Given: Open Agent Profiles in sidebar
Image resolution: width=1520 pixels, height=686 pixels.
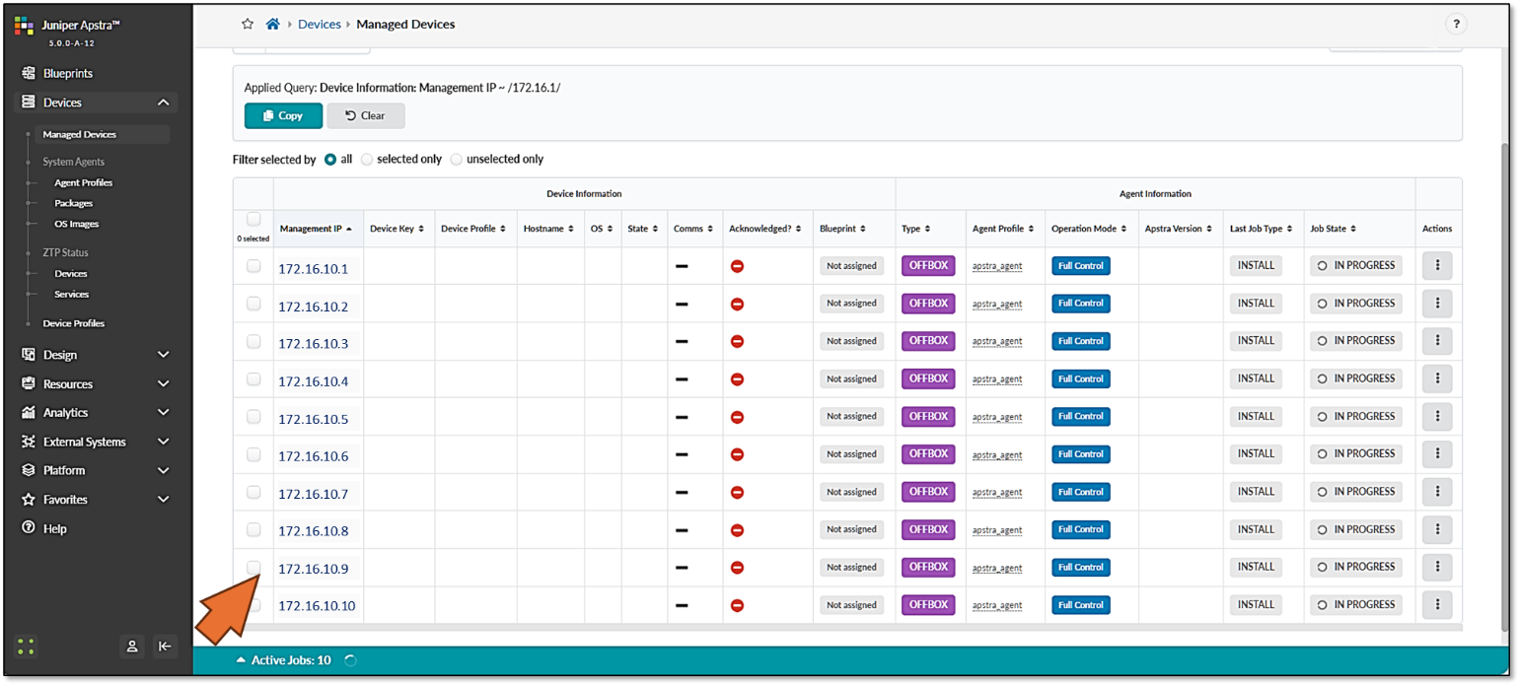Looking at the screenshot, I should click(83, 182).
